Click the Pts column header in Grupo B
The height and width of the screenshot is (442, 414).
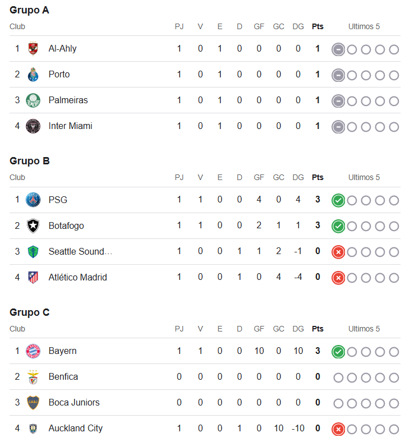[318, 177]
